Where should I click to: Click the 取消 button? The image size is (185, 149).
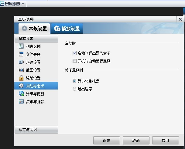[136, 141]
